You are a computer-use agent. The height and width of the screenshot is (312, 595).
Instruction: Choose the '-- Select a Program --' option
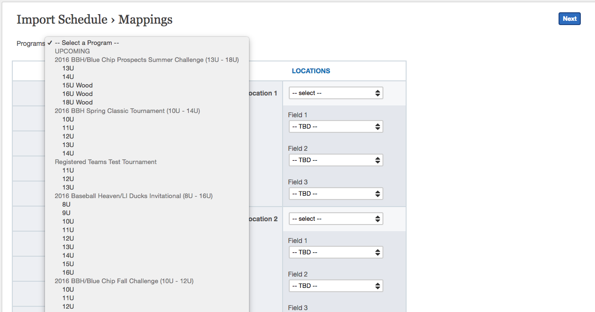pyautogui.click(x=147, y=43)
